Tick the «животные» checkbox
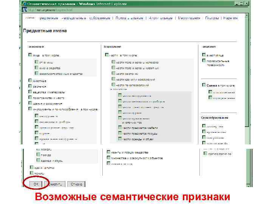 (30, 80)
